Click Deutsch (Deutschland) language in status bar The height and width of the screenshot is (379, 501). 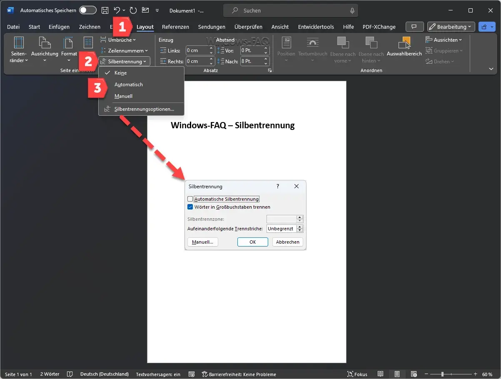pyautogui.click(x=105, y=374)
